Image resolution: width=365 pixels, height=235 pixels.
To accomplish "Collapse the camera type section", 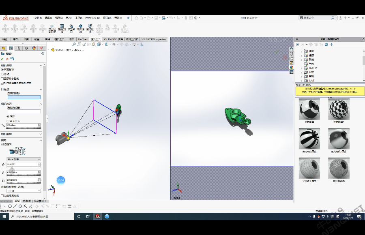I will tap(41, 66).
